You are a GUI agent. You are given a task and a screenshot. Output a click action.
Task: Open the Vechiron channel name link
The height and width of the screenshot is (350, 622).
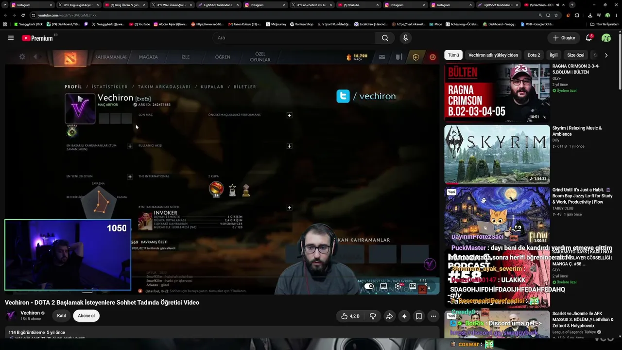(x=30, y=313)
